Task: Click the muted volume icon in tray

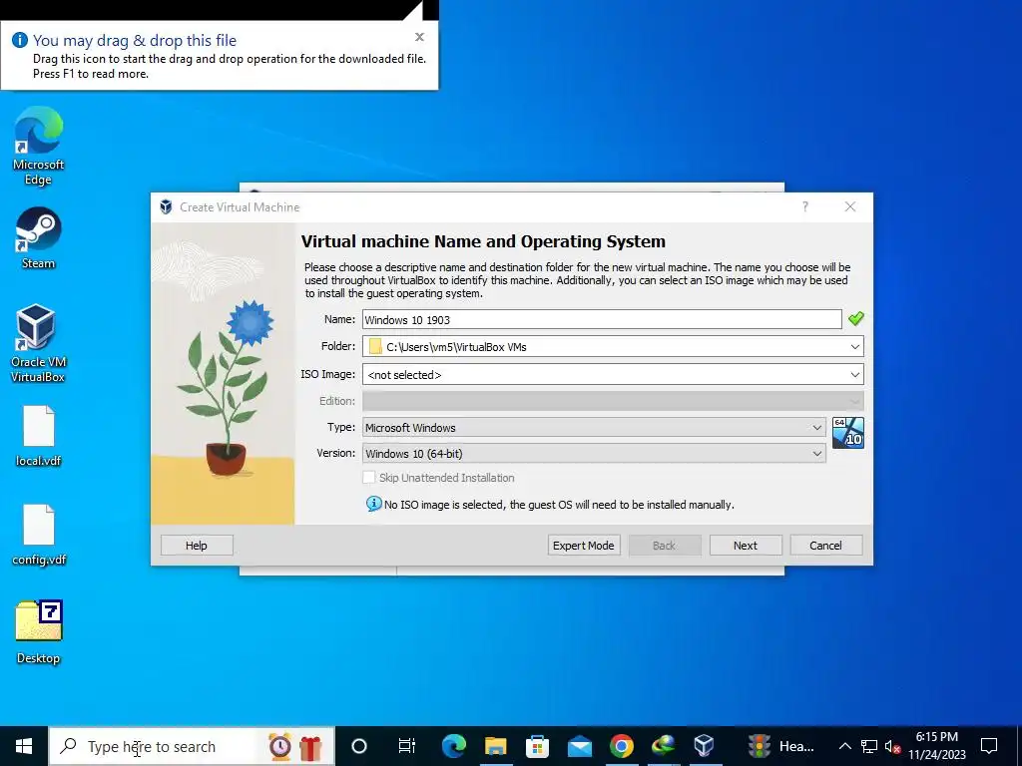Action: pyautogui.click(x=892, y=746)
